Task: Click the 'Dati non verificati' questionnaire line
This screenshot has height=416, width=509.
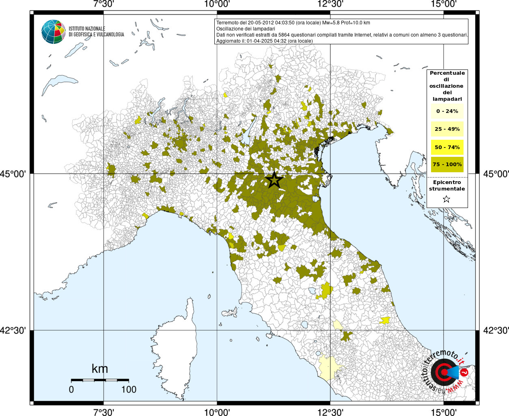Action: coord(342,35)
